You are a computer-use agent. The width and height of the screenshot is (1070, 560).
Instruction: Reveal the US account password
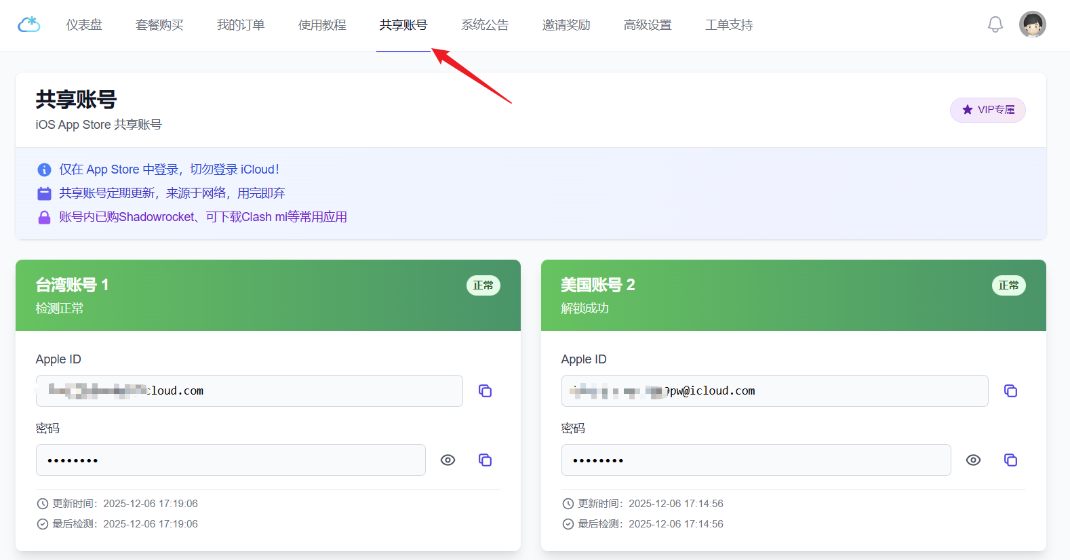[x=973, y=460]
